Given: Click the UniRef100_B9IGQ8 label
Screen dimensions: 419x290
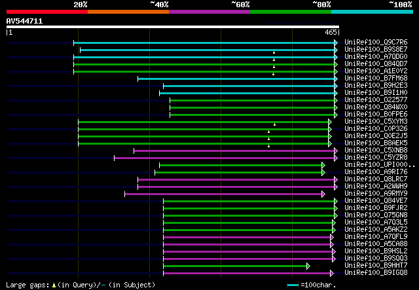Looking at the screenshot, I should pyautogui.click(x=376, y=273).
